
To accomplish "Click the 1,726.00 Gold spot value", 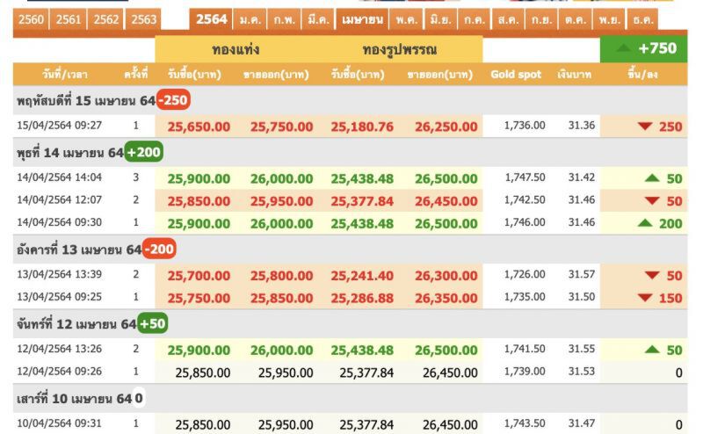I will click(x=525, y=274).
